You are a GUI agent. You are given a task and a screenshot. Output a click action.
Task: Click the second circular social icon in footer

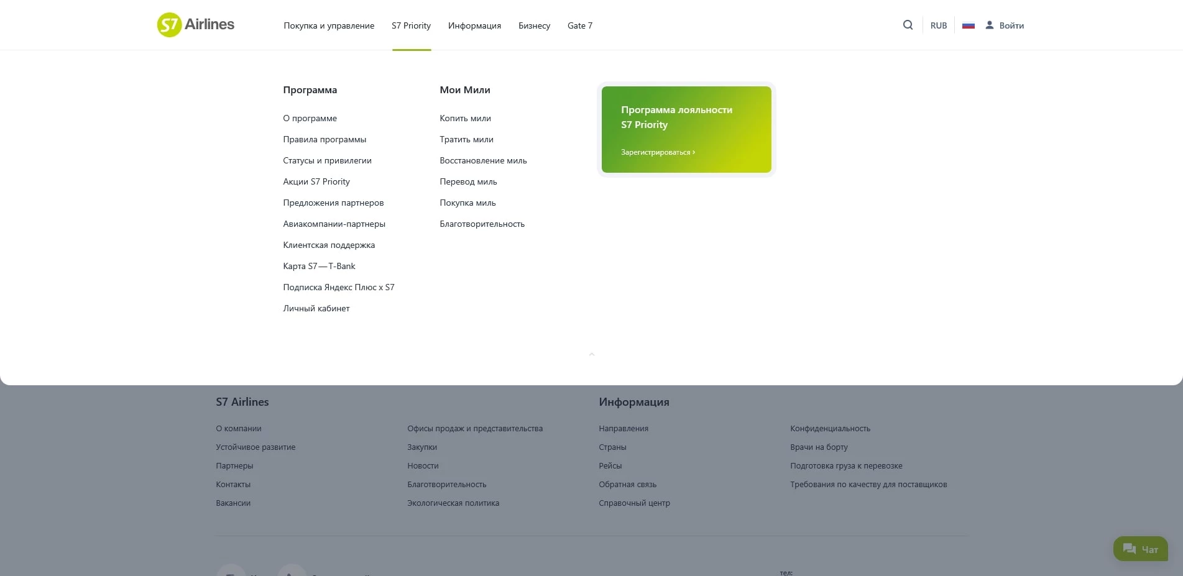click(292, 573)
